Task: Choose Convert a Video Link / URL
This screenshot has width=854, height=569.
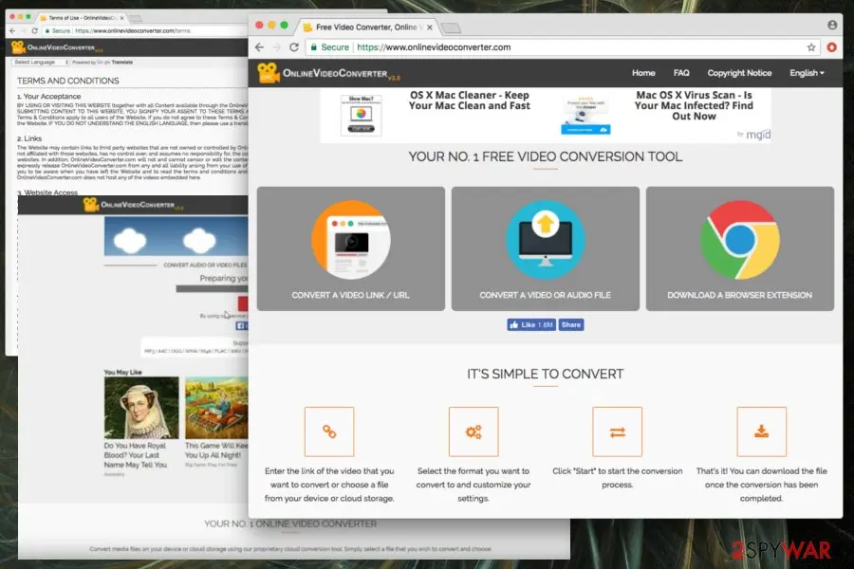Action: click(351, 248)
